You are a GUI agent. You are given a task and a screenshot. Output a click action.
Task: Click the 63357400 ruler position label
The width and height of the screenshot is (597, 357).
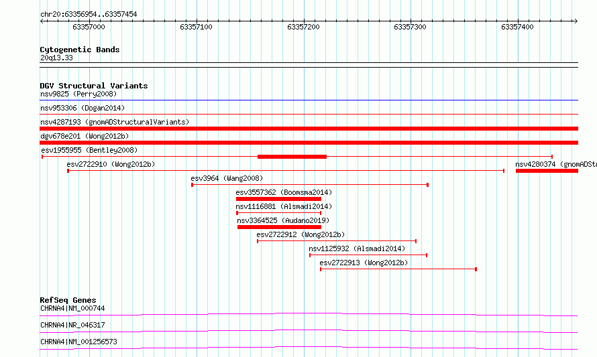point(517,27)
